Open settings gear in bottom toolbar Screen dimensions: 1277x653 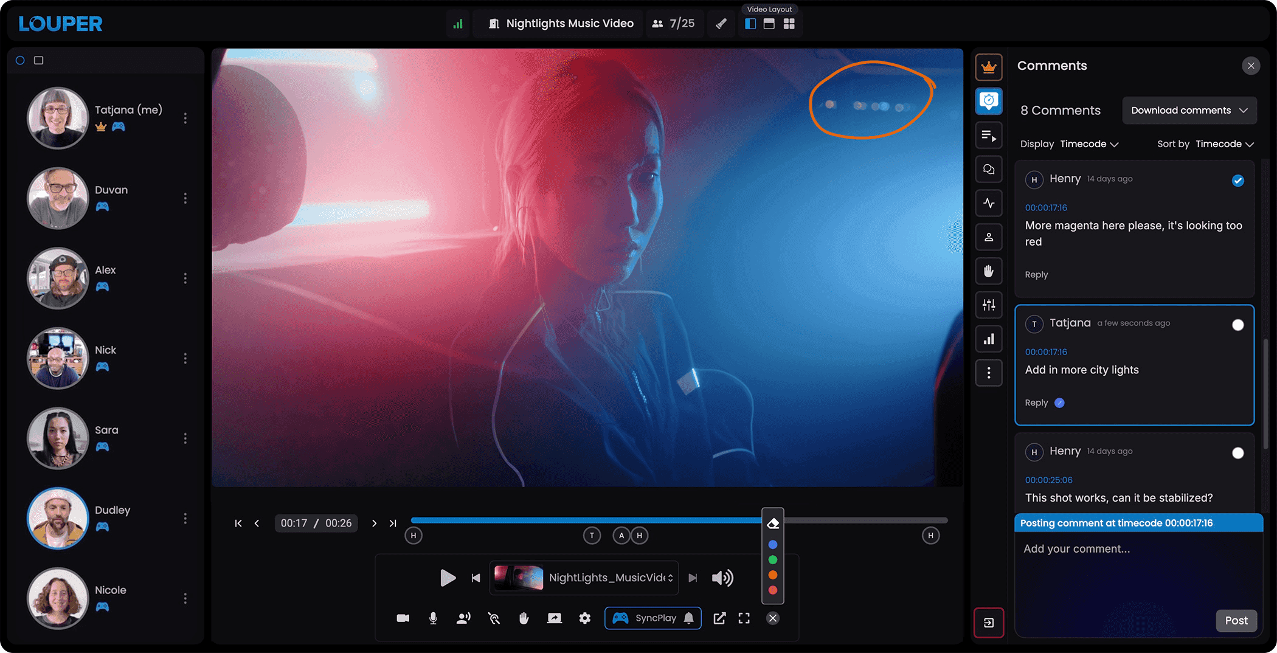pyautogui.click(x=585, y=618)
